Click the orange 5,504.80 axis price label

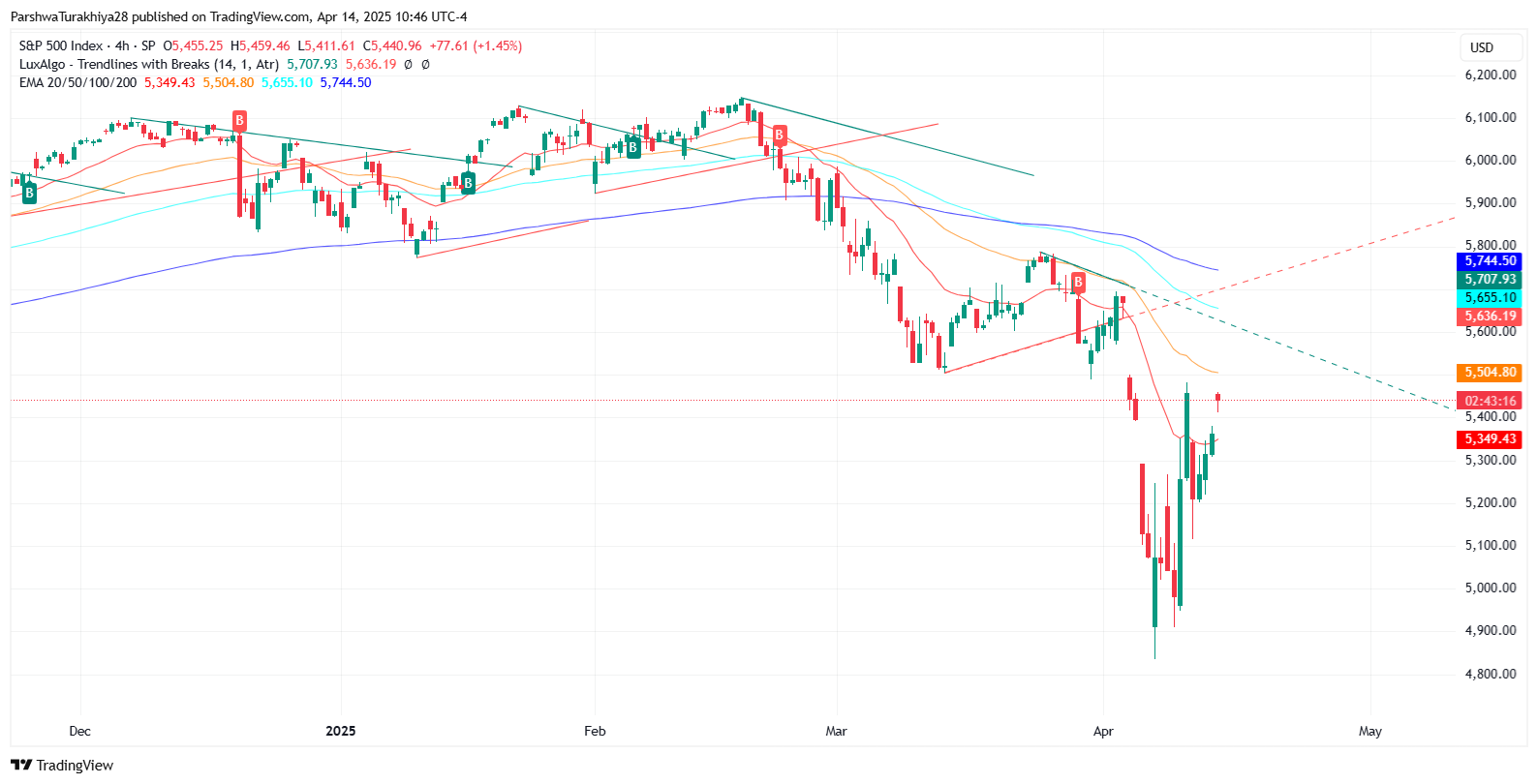coord(1490,373)
